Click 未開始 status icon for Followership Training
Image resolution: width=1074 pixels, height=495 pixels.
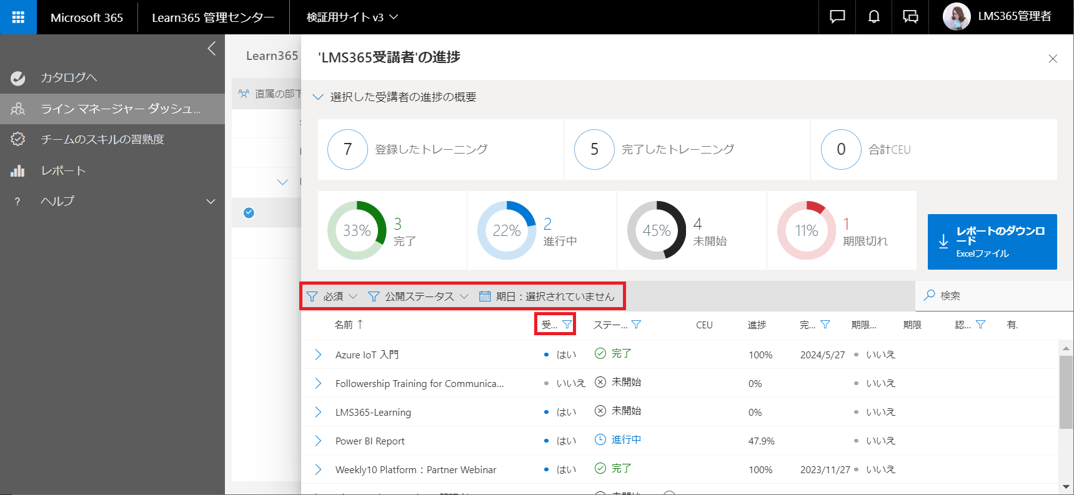[600, 382]
